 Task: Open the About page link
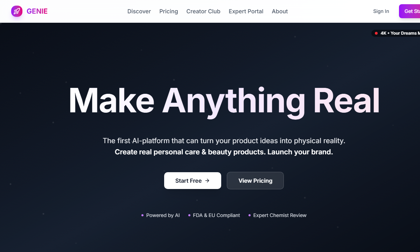(280, 11)
